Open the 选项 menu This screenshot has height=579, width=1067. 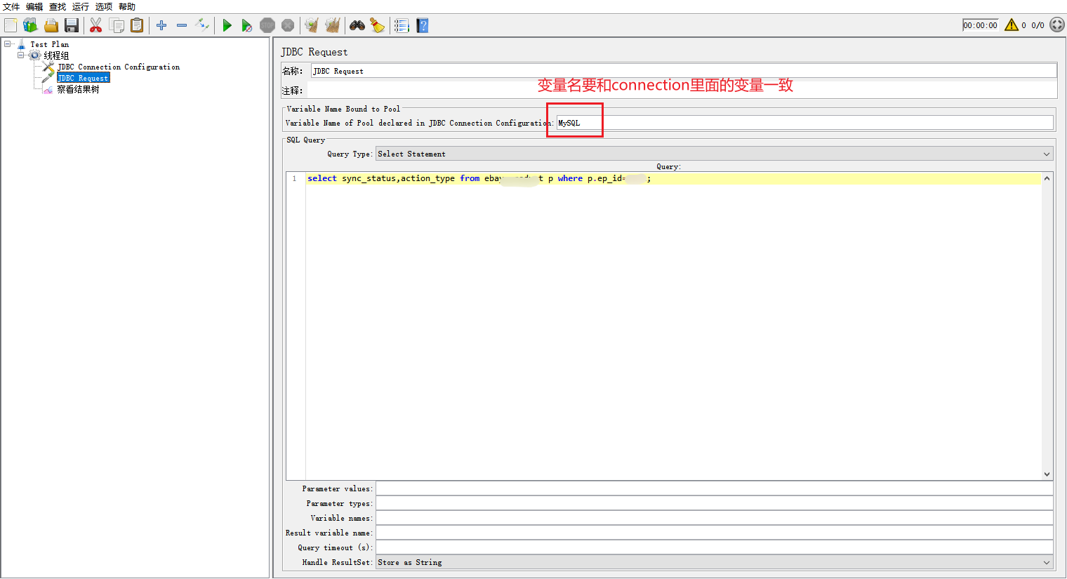[102, 6]
